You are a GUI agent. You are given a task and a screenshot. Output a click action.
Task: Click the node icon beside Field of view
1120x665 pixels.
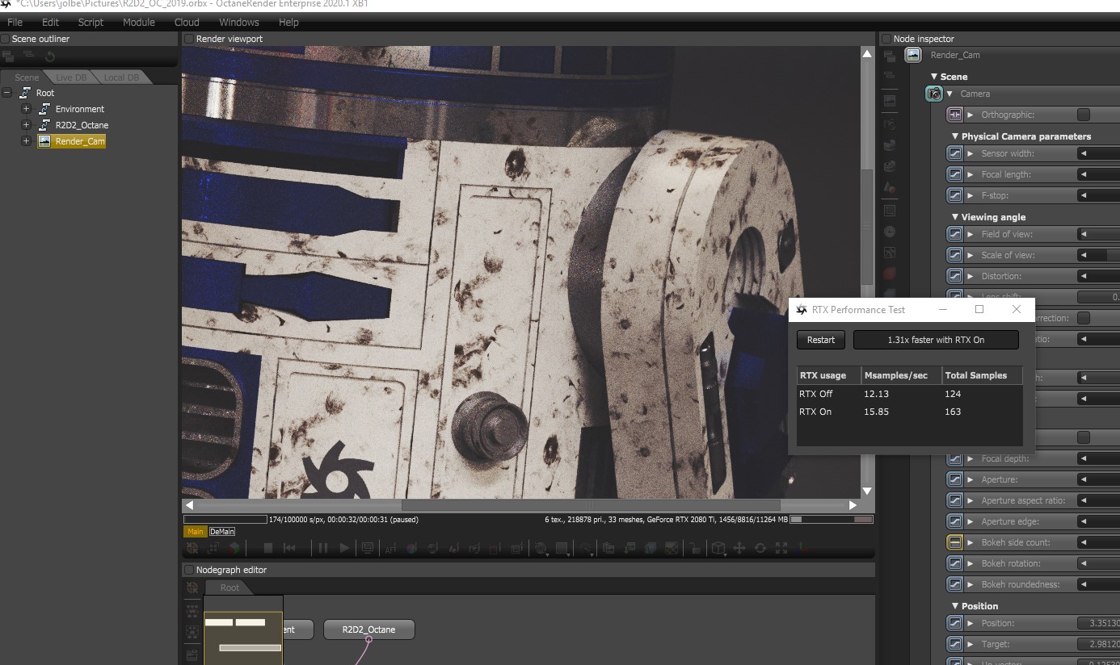point(955,234)
